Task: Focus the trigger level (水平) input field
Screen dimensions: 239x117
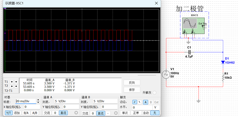Action: click(x=142, y=107)
